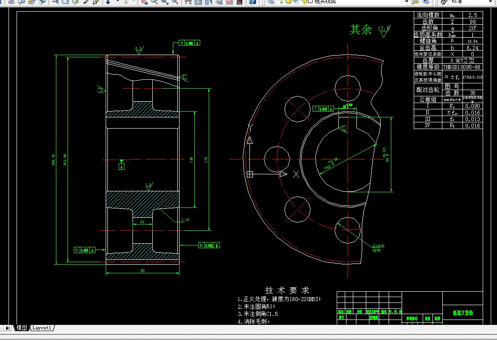This screenshot has width=497, height=341.
Task: Select the 技术要求 heading text
Action: 287,290
